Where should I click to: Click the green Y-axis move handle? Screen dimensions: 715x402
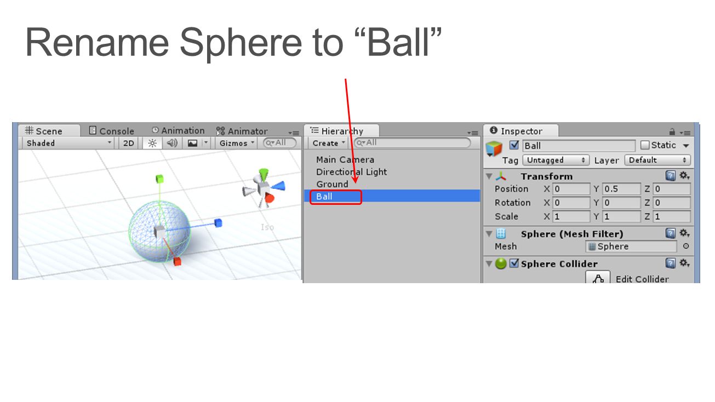point(160,179)
